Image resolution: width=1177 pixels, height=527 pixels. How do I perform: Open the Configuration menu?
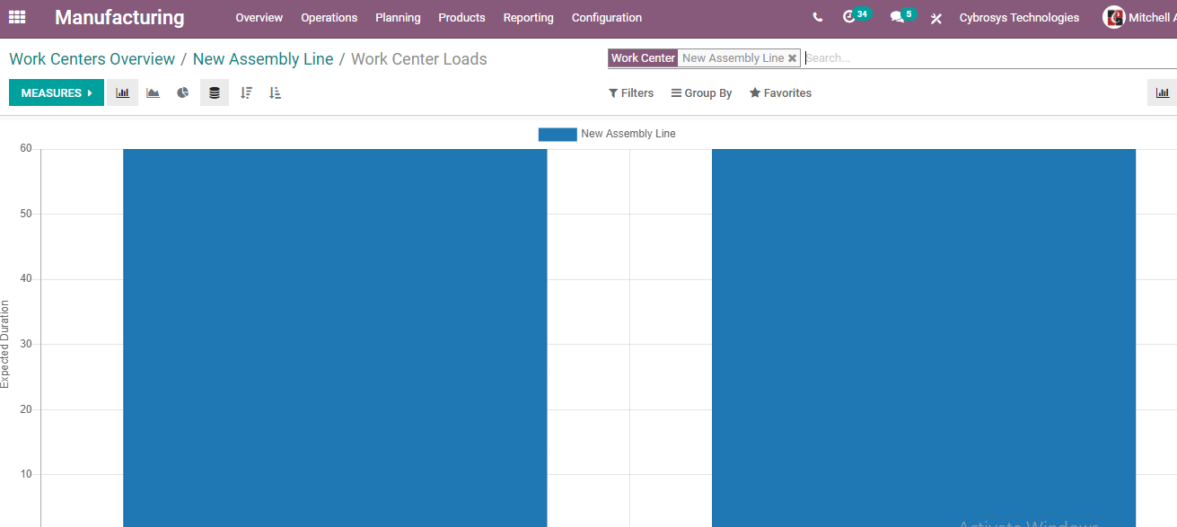point(607,18)
